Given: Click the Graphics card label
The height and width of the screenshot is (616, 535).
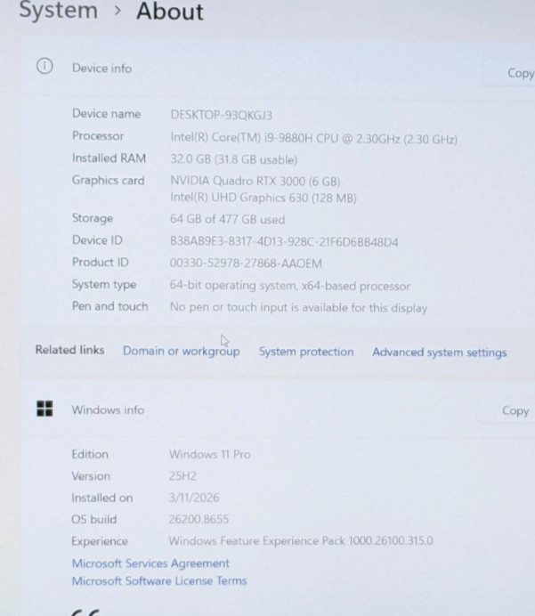Looking at the screenshot, I should coord(108,181).
